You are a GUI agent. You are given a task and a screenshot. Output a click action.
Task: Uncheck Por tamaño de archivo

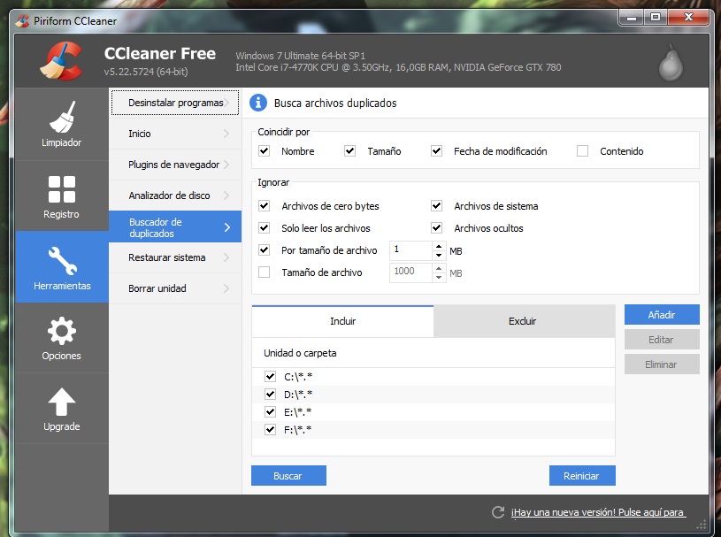click(x=264, y=249)
